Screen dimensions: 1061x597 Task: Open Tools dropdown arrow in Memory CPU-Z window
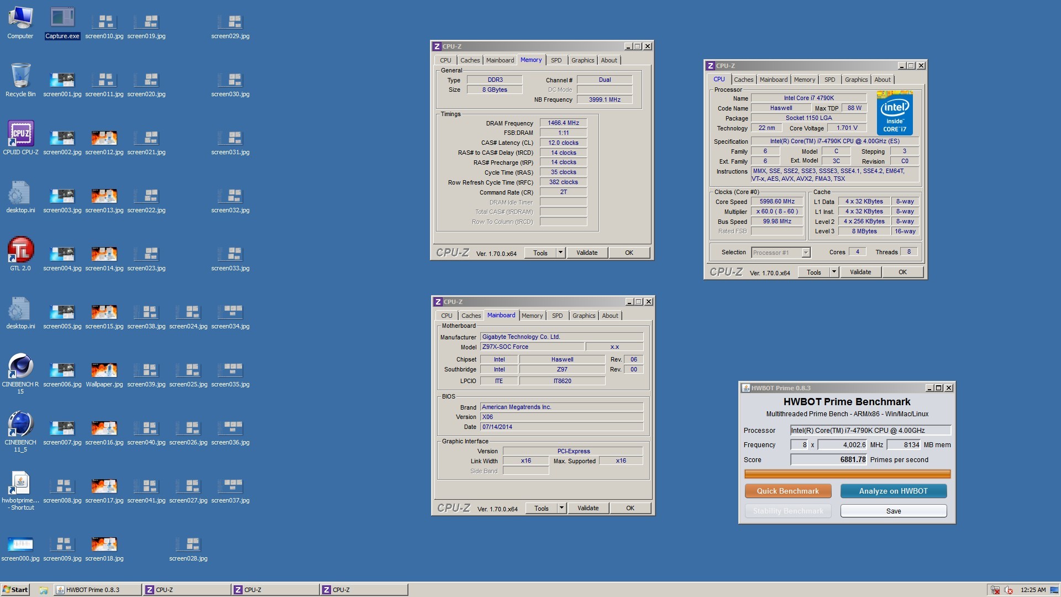[x=560, y=253]
